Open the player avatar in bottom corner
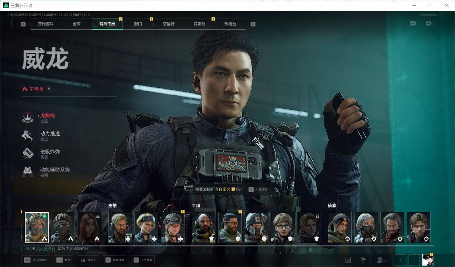Screen dimensions: 455x267 coord(428,260)
